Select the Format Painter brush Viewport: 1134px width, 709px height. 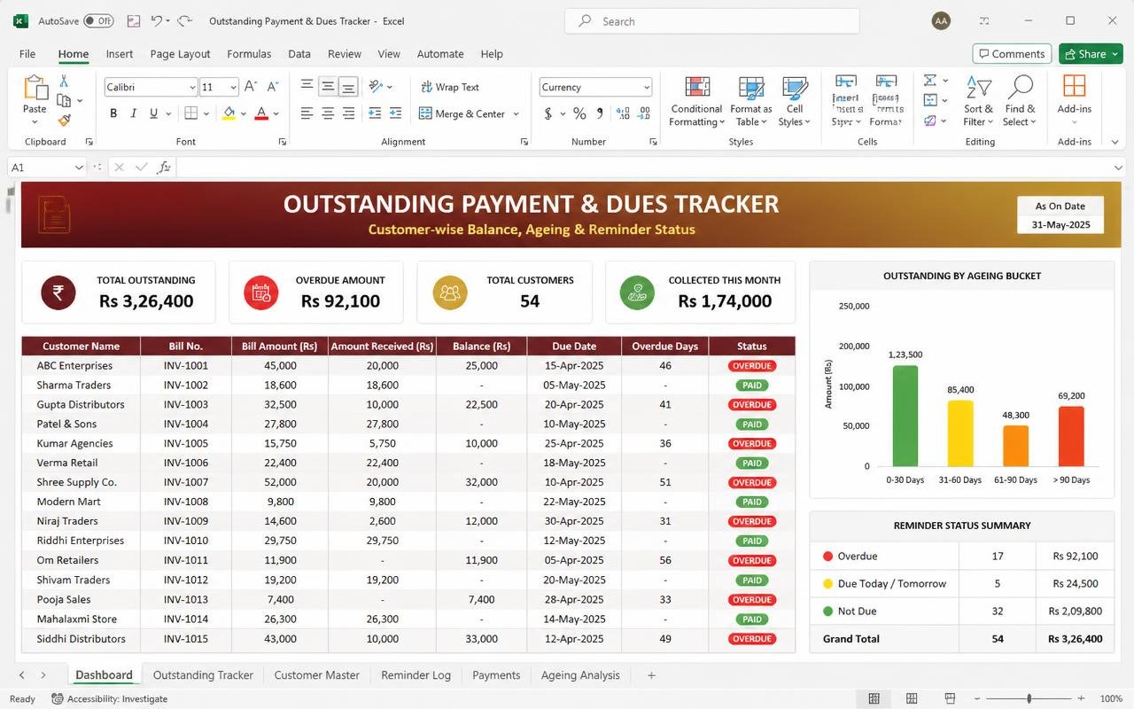[64, 120]
